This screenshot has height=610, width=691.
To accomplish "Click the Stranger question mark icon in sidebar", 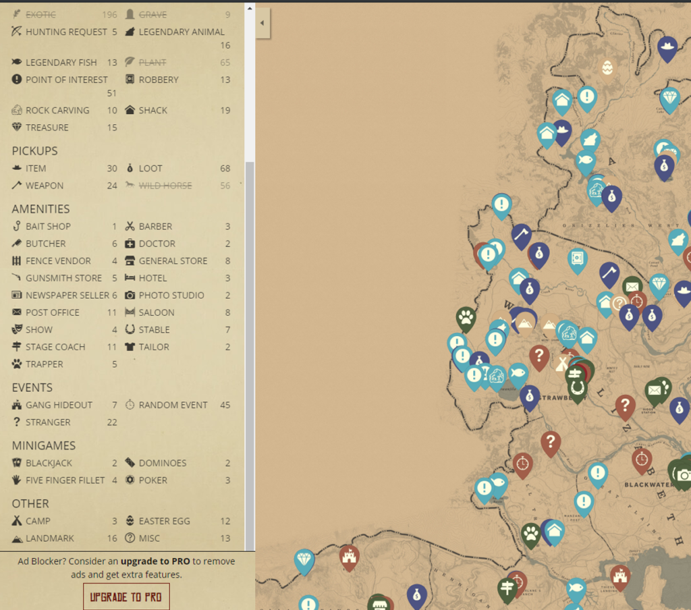I will pyautogui.click(x=17, y=422).
